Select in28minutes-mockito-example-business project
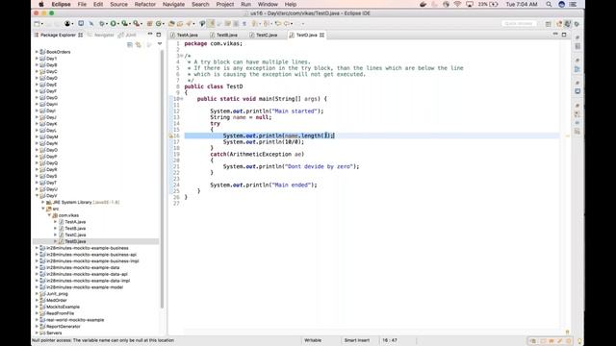 click(x=88, y=248)
